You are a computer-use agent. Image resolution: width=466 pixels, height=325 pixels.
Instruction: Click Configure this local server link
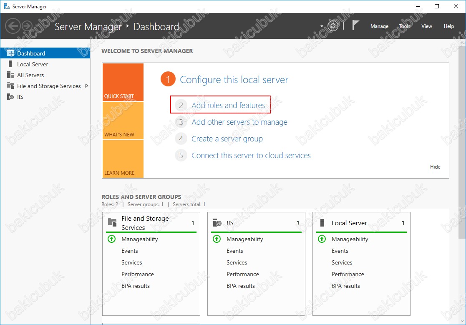pyautogui.click(x=234, y=80)
